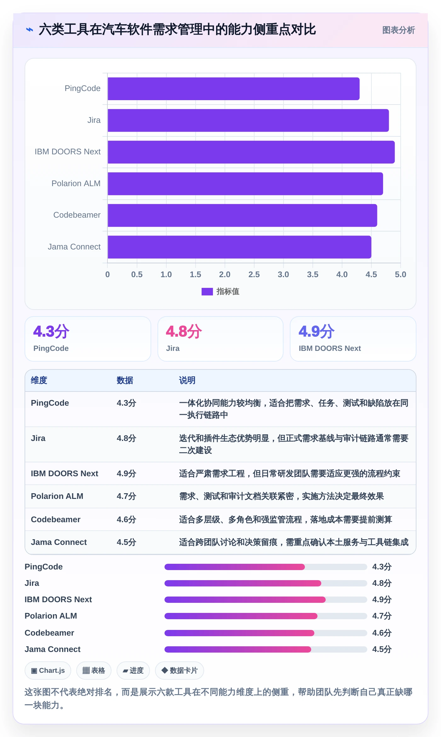Image resolution: width=441 pixels, height=737 pixels.
Task: Click the Jira table row name
Action: 38,438
